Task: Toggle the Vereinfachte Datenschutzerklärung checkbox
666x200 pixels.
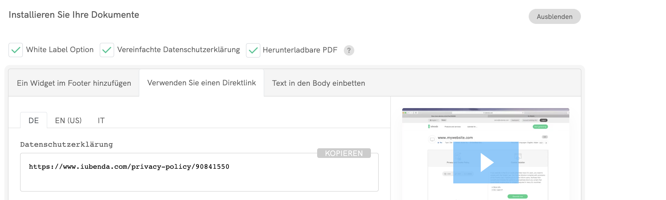Action: pyautogui.click(x=107, y=50)
